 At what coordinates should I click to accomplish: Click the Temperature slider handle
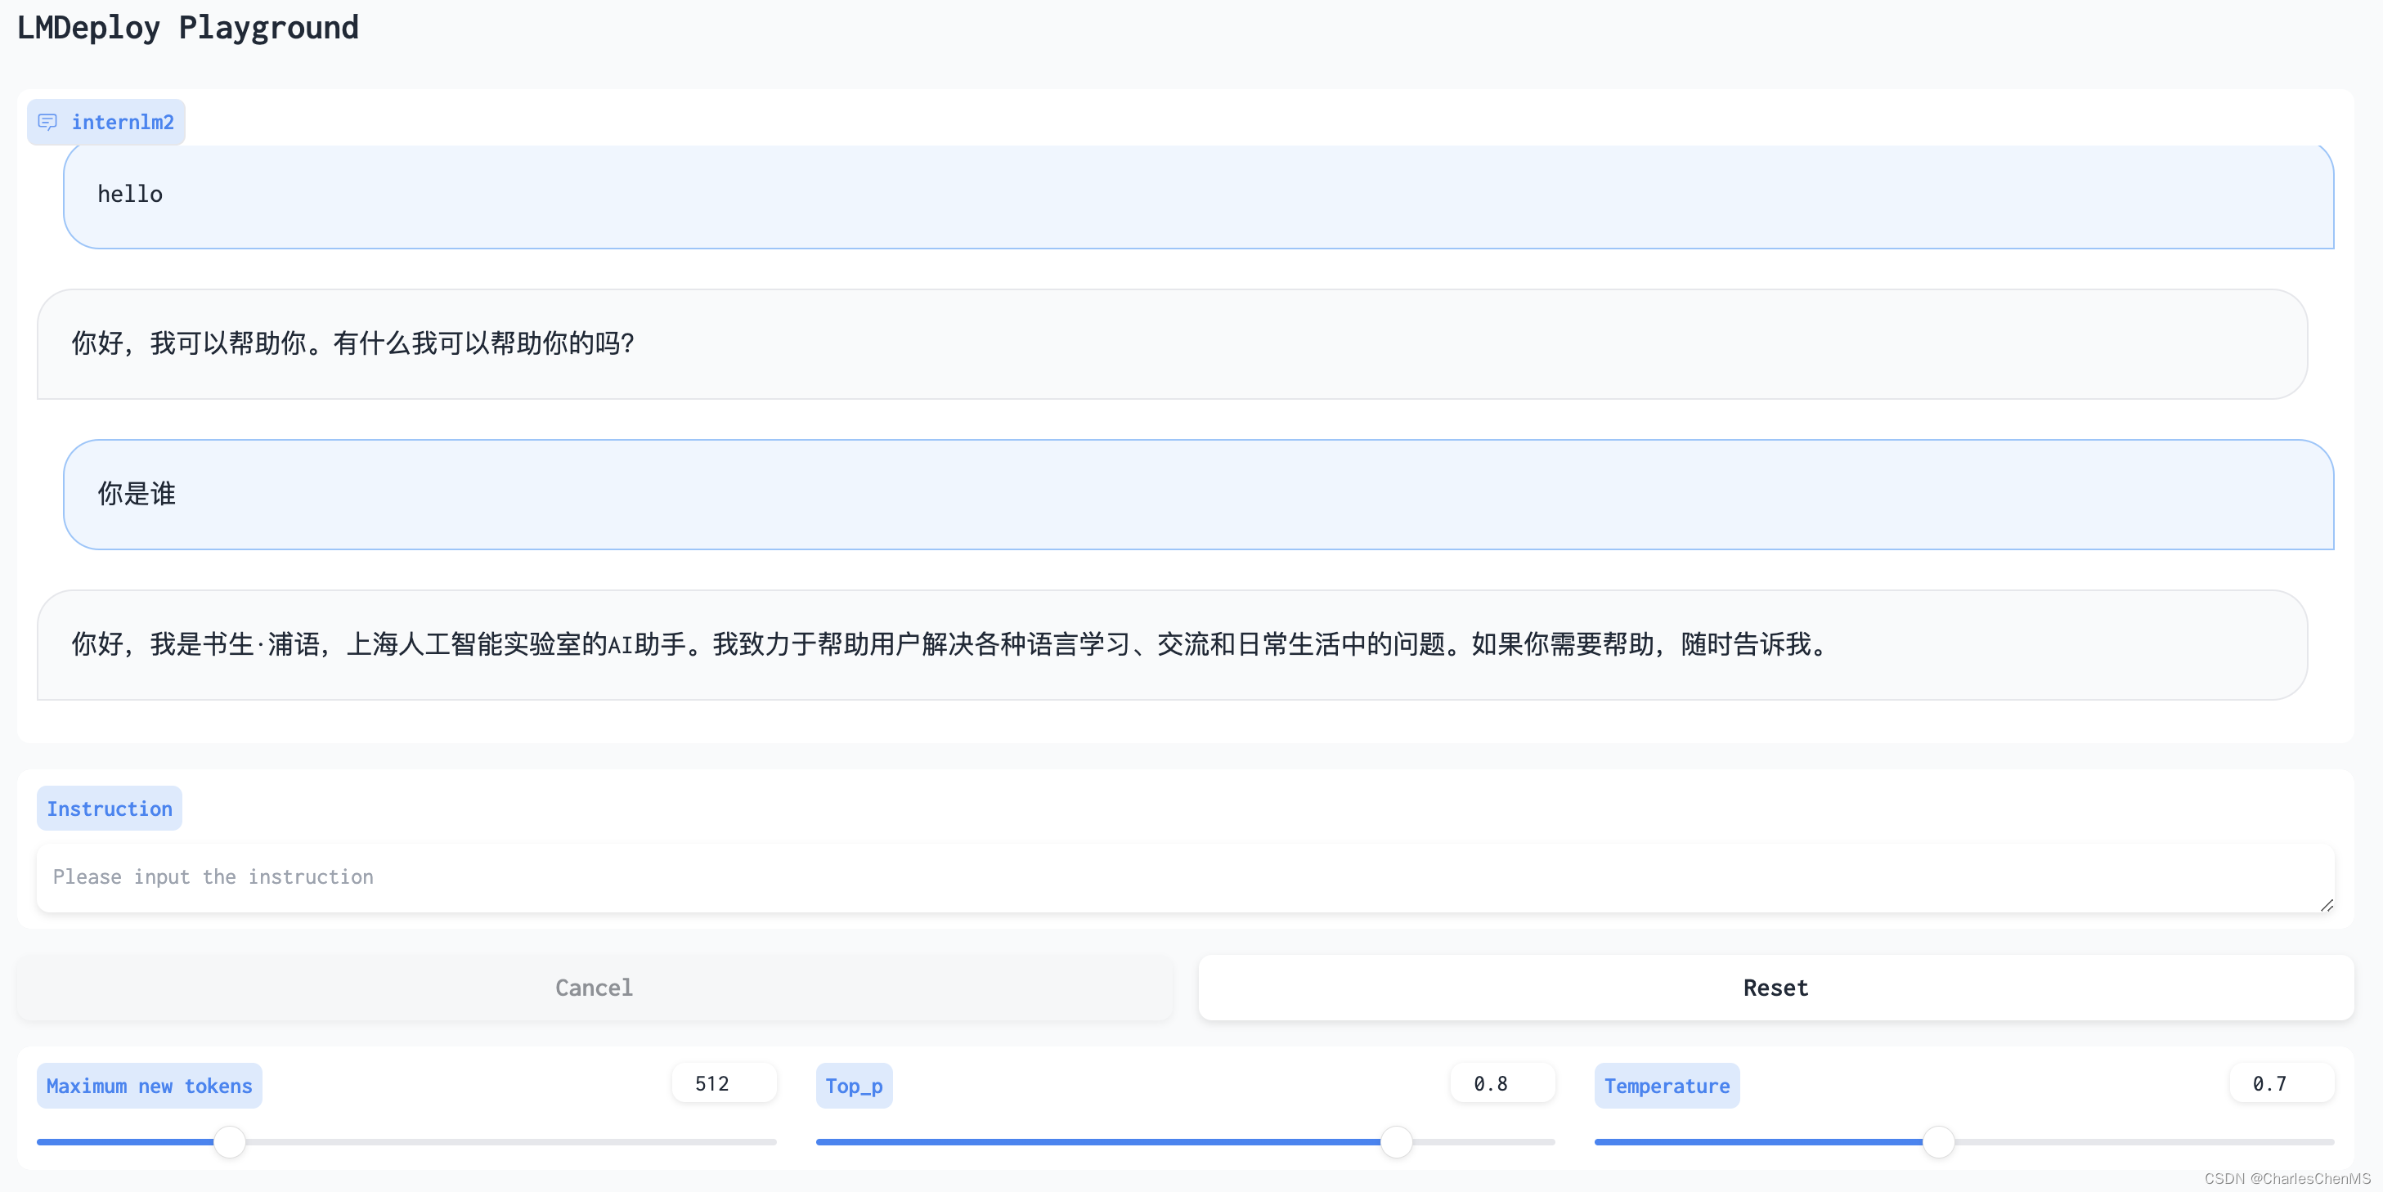[x=1940, y=1141]
